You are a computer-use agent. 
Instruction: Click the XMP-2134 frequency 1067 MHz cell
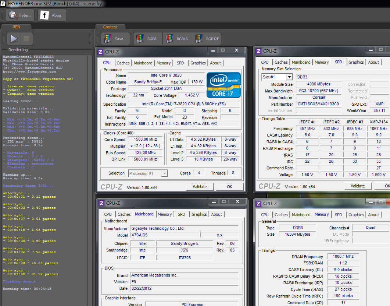378,129
